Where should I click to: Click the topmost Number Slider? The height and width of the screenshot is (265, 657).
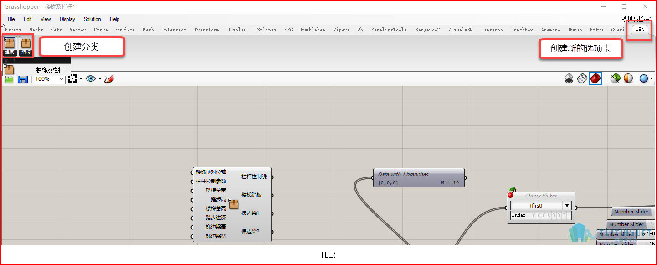[x=634, y=212]
